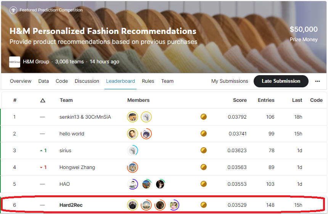The image size is (328, 214).
Task: Click the delta rank-change column header icon
Action: pyautogui.click(x=43, y=100)
